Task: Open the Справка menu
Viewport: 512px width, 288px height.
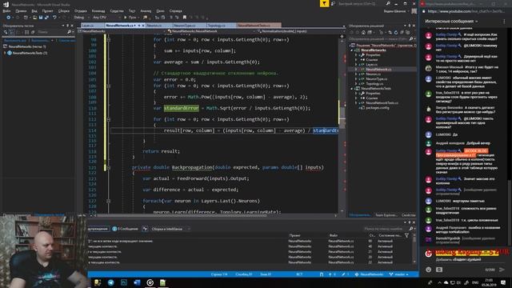Action: point(176,10)
